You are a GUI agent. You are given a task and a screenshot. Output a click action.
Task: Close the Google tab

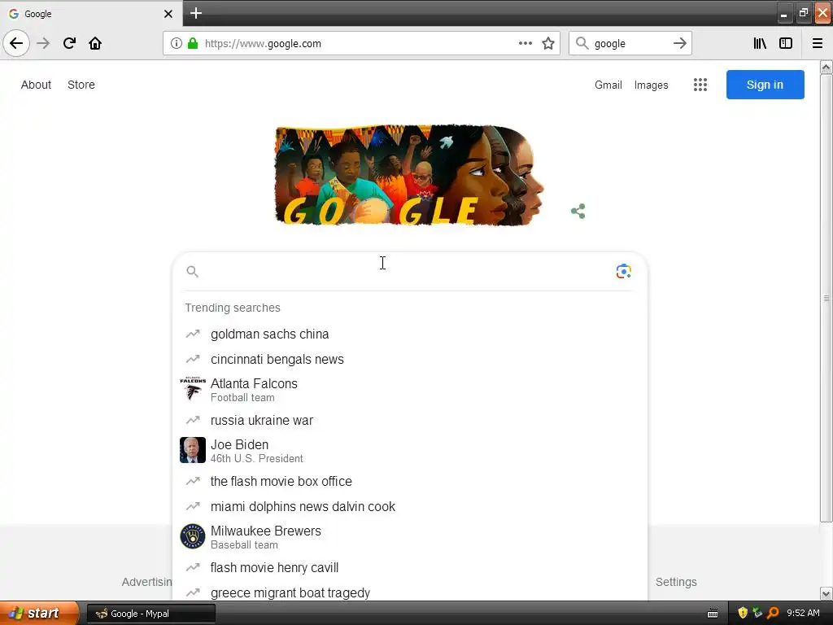(x=168, y=14)
